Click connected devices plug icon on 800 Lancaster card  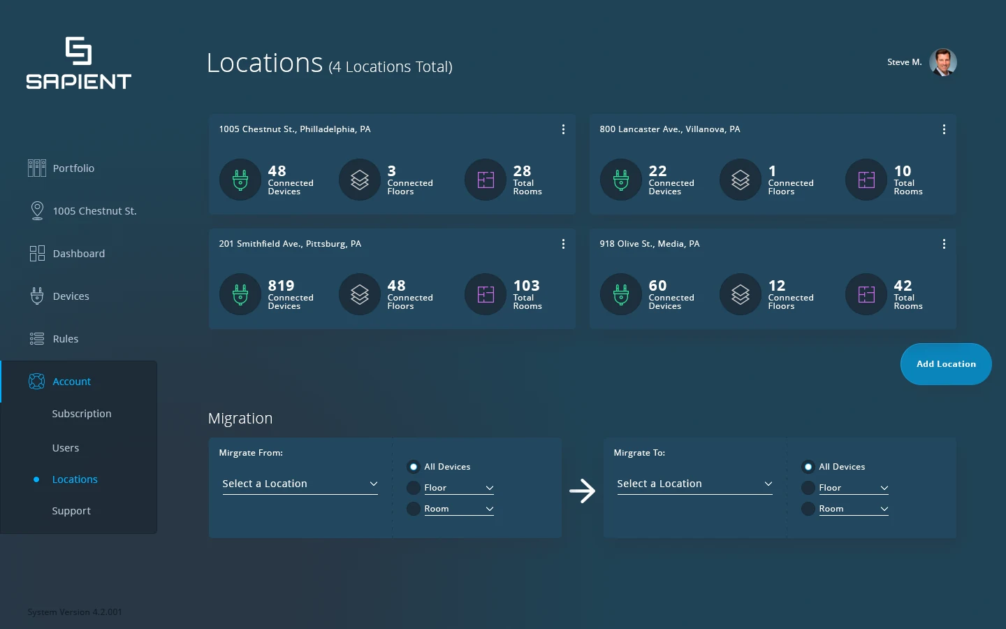click(x=621, y=180)
